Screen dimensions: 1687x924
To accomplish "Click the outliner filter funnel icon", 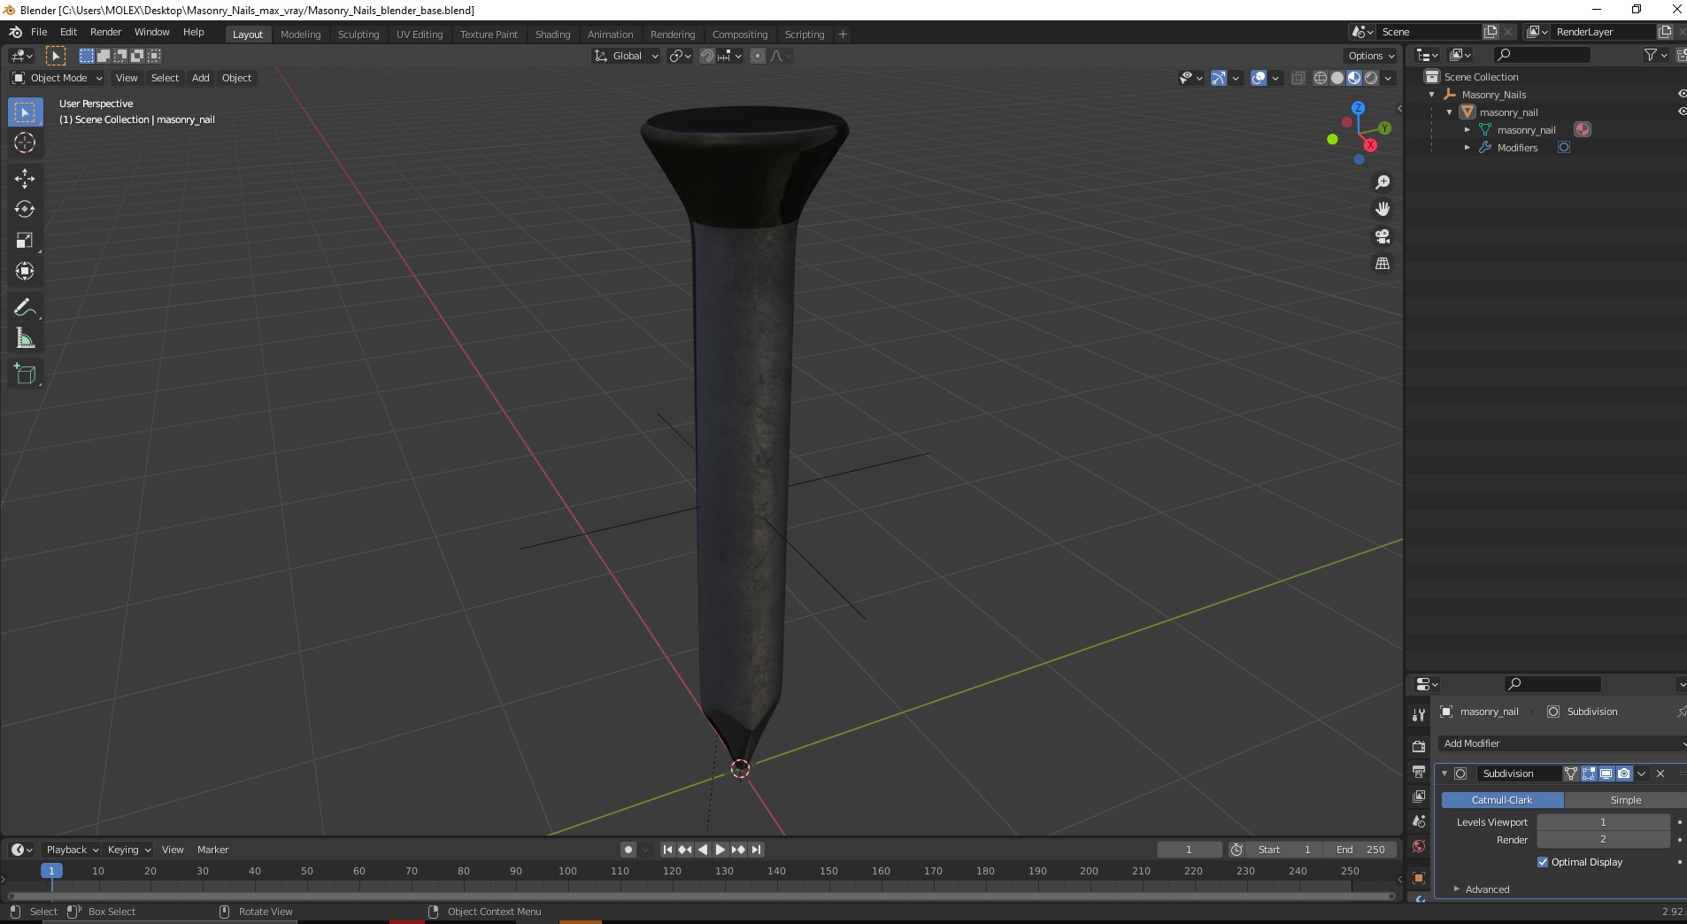I will [1651, 55].
